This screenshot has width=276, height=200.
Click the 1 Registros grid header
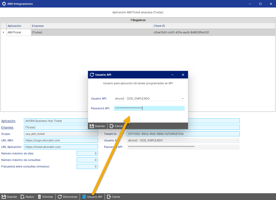(138, 20)
